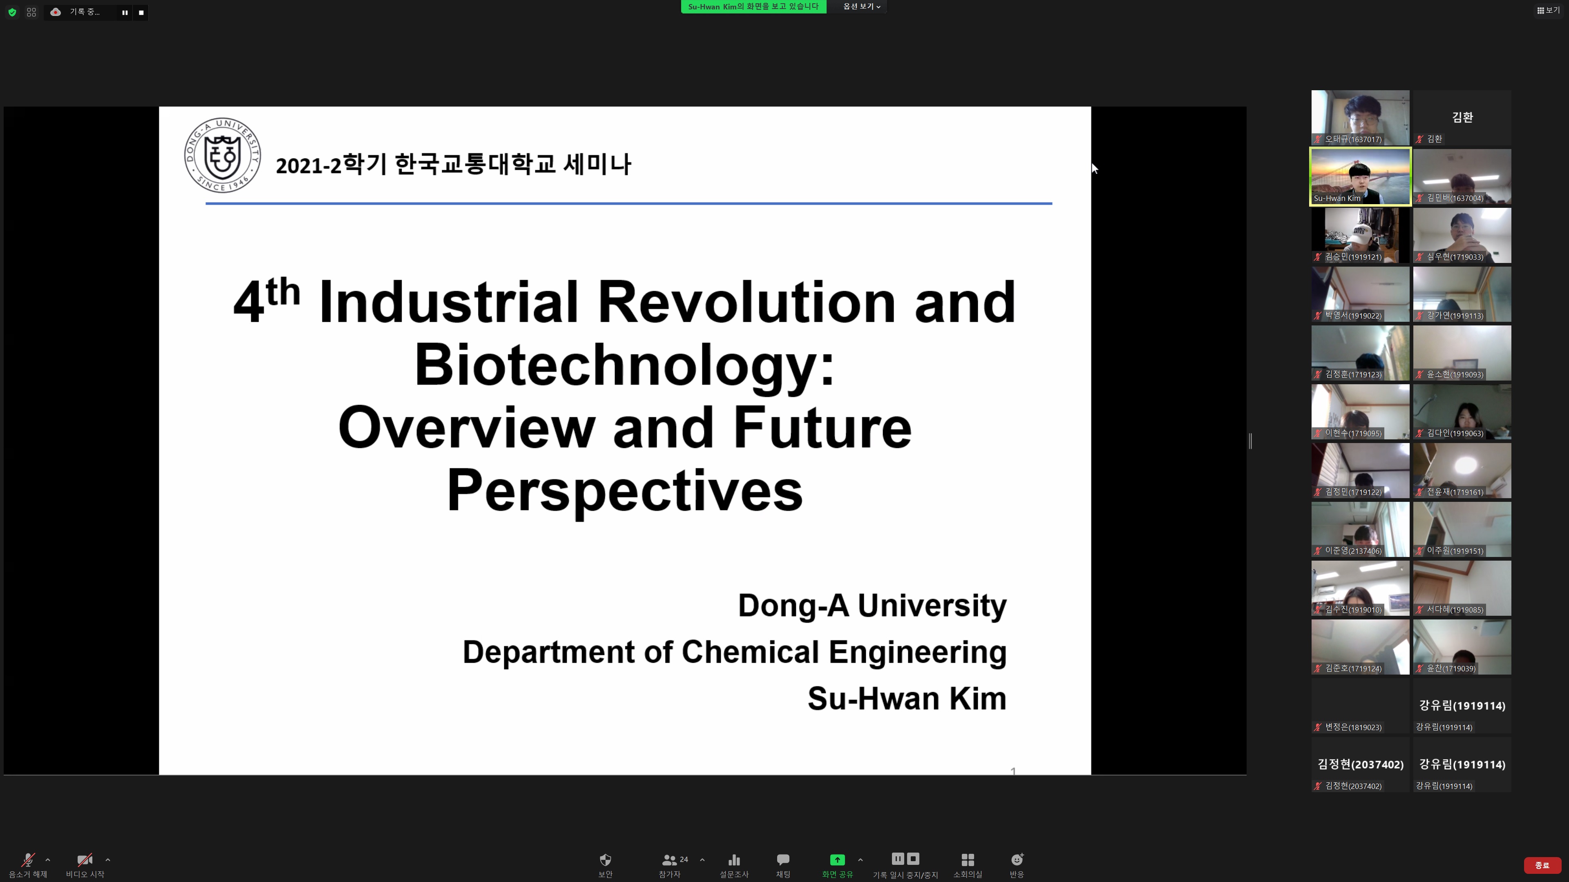This screenshot has width=1569, height=882.
Task: Expand share screen options arrow
Action: tap(860, 860)
